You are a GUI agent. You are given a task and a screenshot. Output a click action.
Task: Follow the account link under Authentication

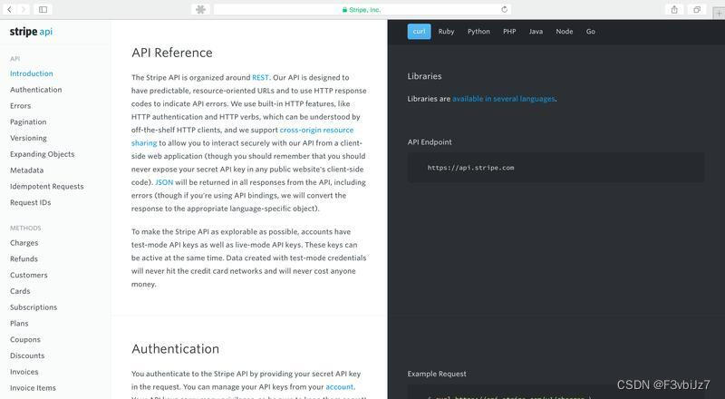(339, 387)
